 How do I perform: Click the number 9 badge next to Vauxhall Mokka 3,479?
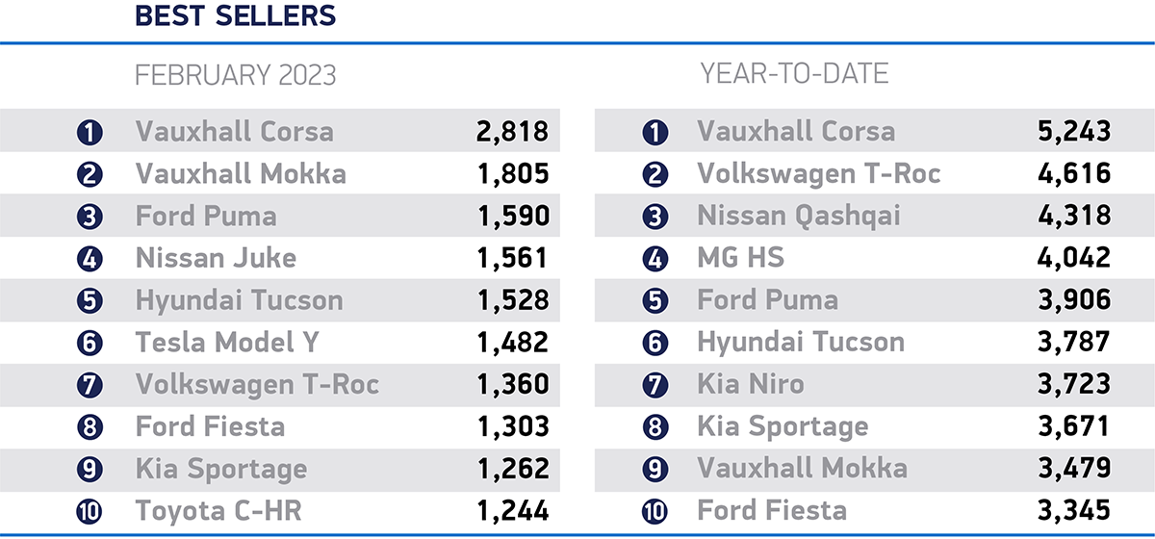(655, 470)
